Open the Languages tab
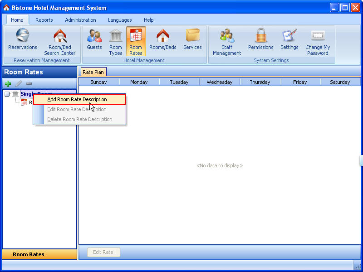The width and height of the screenshot is (363, 272). pos(120,20)
